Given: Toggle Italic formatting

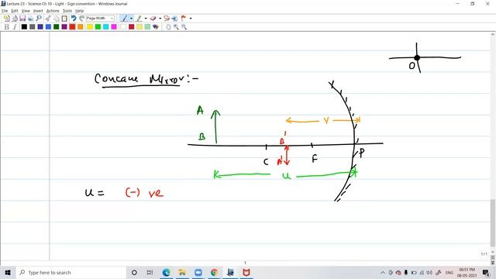Looking at the screenshot, I should point(15,27).
